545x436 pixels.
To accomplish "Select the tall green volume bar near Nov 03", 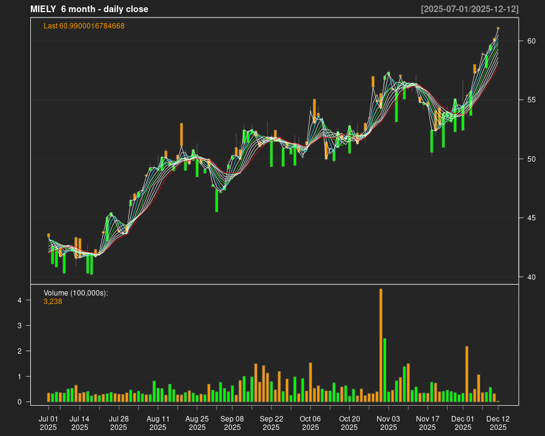I will [x=385, y=370].
